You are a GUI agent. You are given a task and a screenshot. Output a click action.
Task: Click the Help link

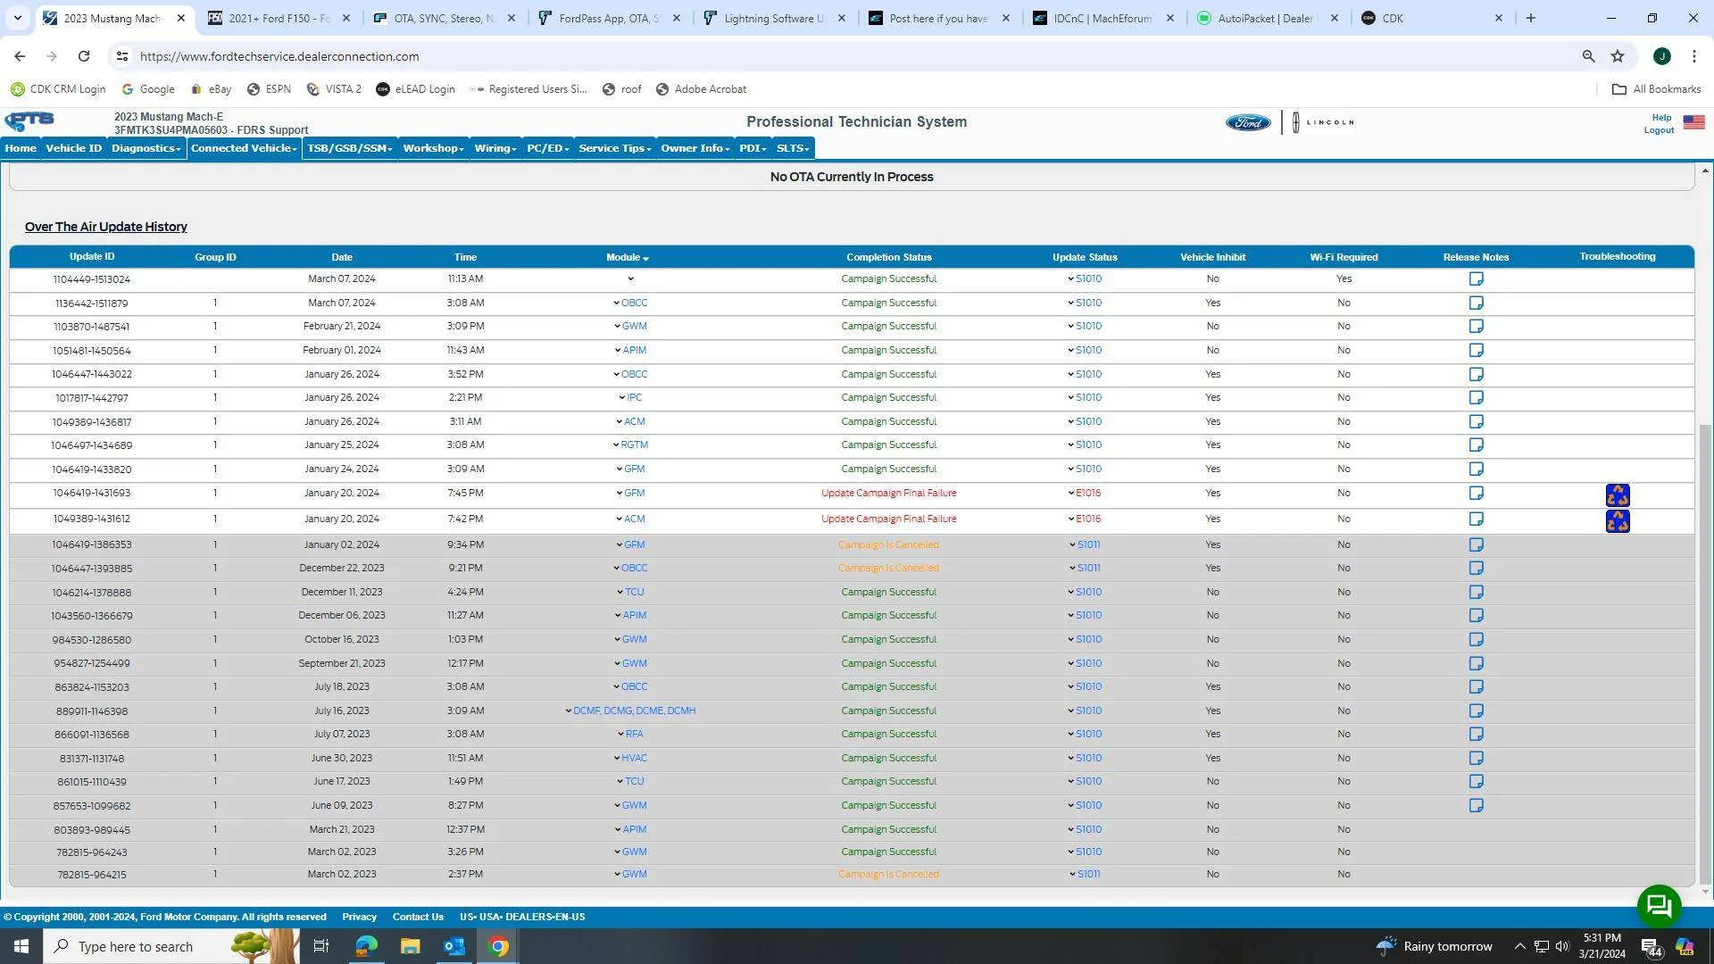pos(1661,118)
